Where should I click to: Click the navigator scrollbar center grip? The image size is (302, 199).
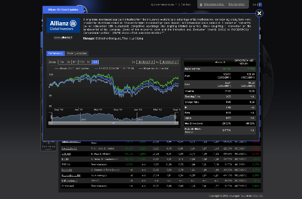(x=114, y=123)
